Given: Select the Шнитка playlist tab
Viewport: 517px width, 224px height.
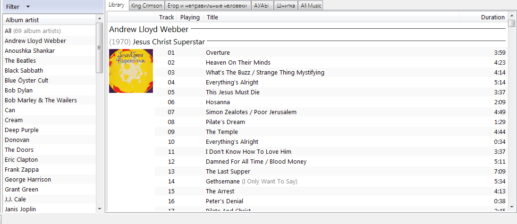Looking at the screenshot, I should point(287,6).
